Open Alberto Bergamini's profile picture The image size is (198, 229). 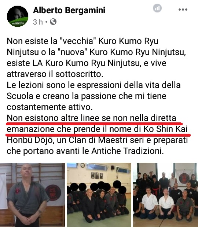18,16
